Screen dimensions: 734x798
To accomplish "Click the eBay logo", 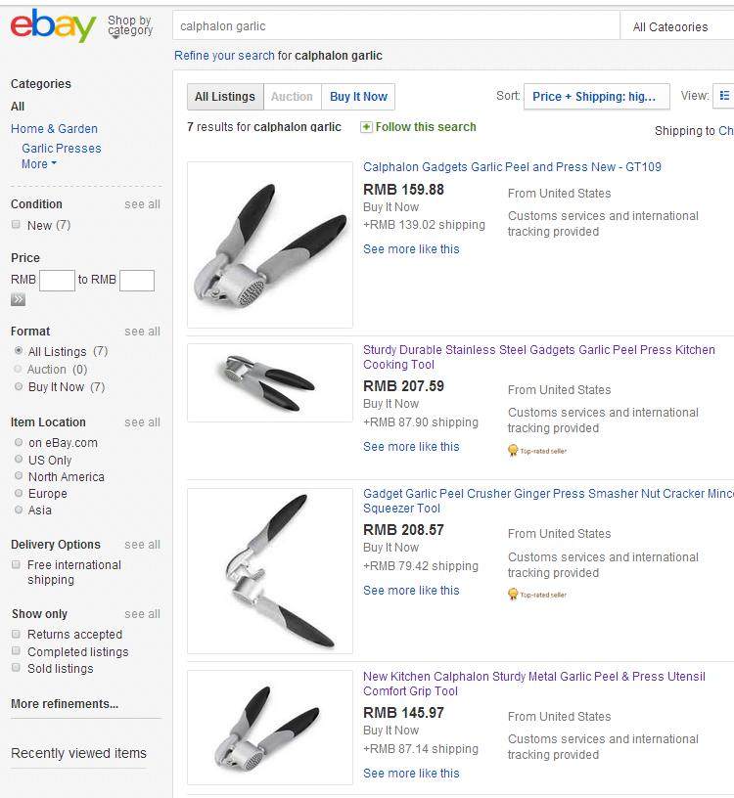I will click(x=53, y=26).
